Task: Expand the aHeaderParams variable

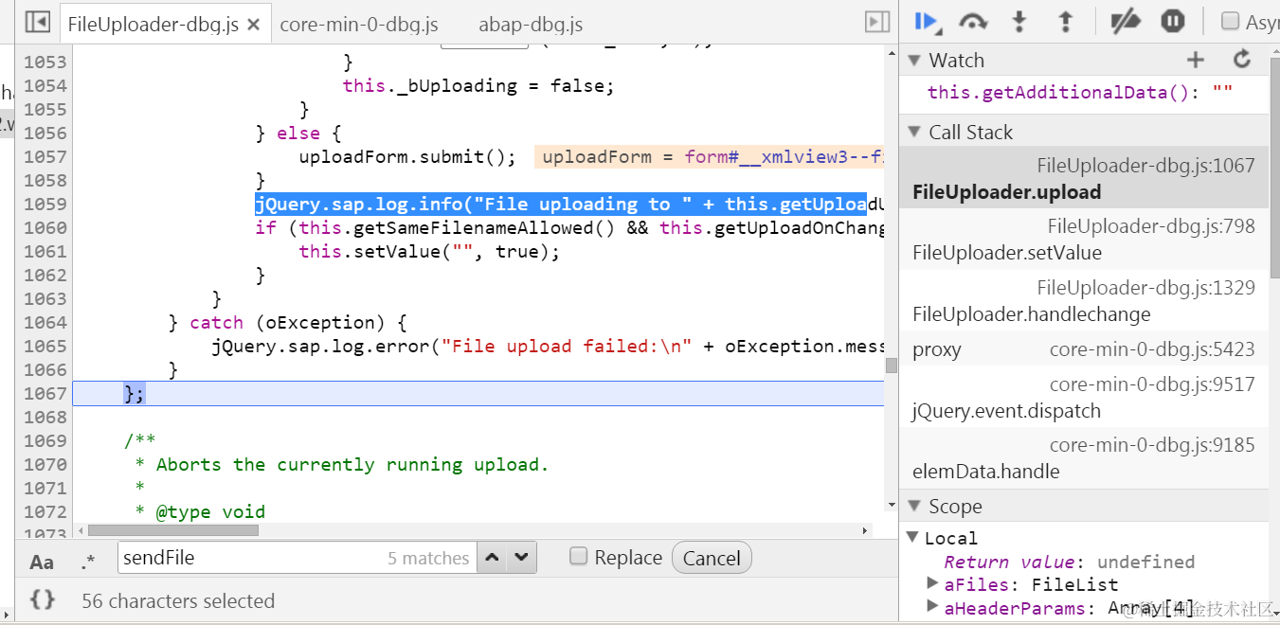Action: [934, 607]
